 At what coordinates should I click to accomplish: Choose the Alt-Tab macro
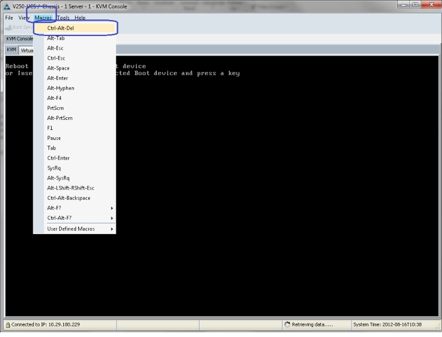pos(74,39)
